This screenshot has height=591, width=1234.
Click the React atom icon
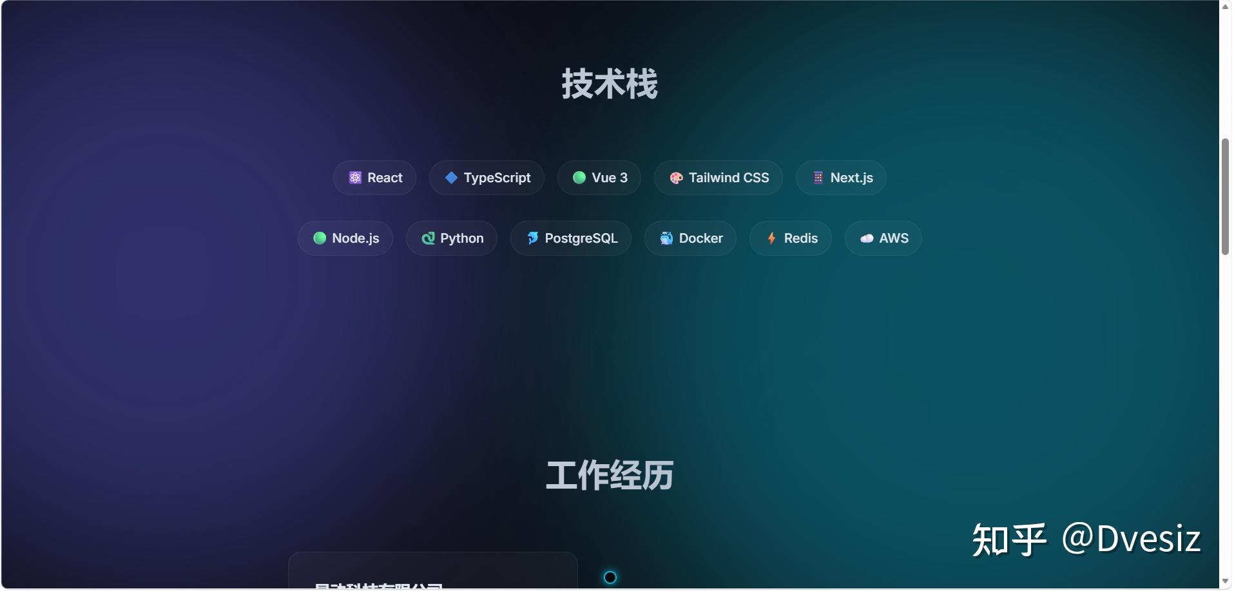[355, 178]
